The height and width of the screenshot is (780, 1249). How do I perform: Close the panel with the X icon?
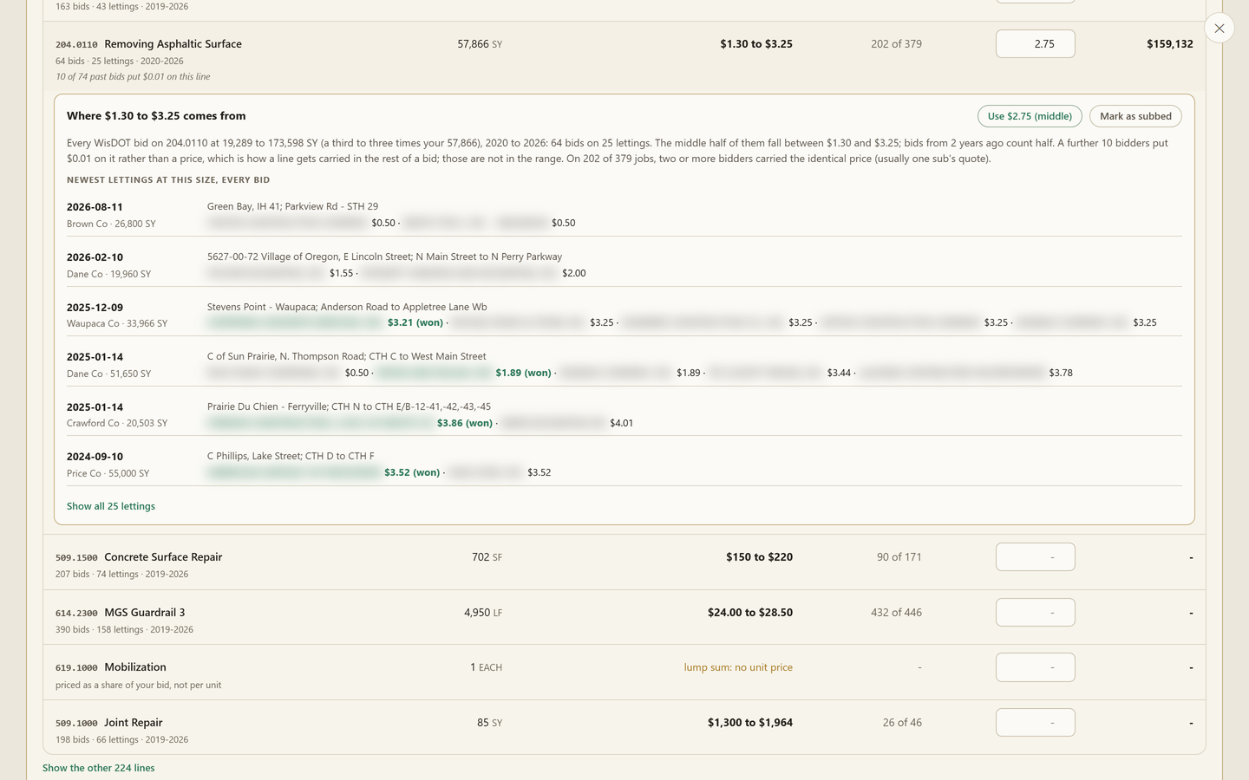tap(1220, 29)
